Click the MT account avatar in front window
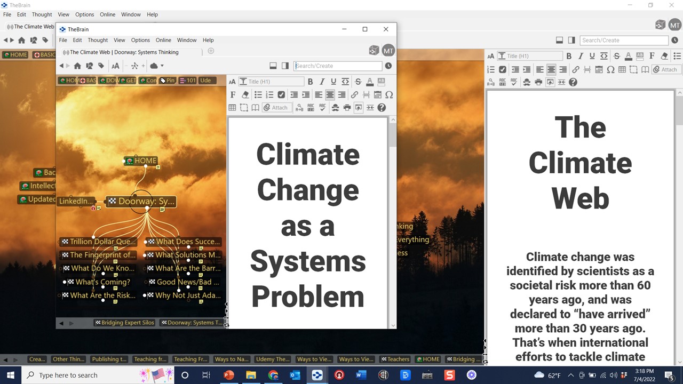The height and width of the screenshot is (384, 683). point(388,51)
